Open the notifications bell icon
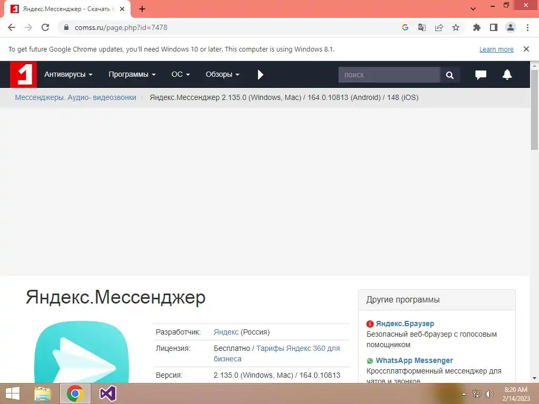 [507, 75]
